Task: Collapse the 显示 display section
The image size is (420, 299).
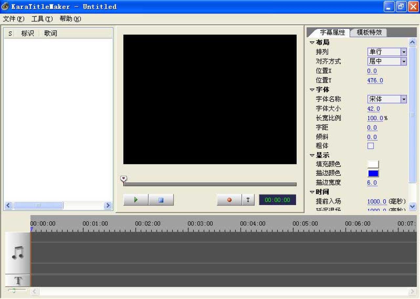Action: coord(312,155)
